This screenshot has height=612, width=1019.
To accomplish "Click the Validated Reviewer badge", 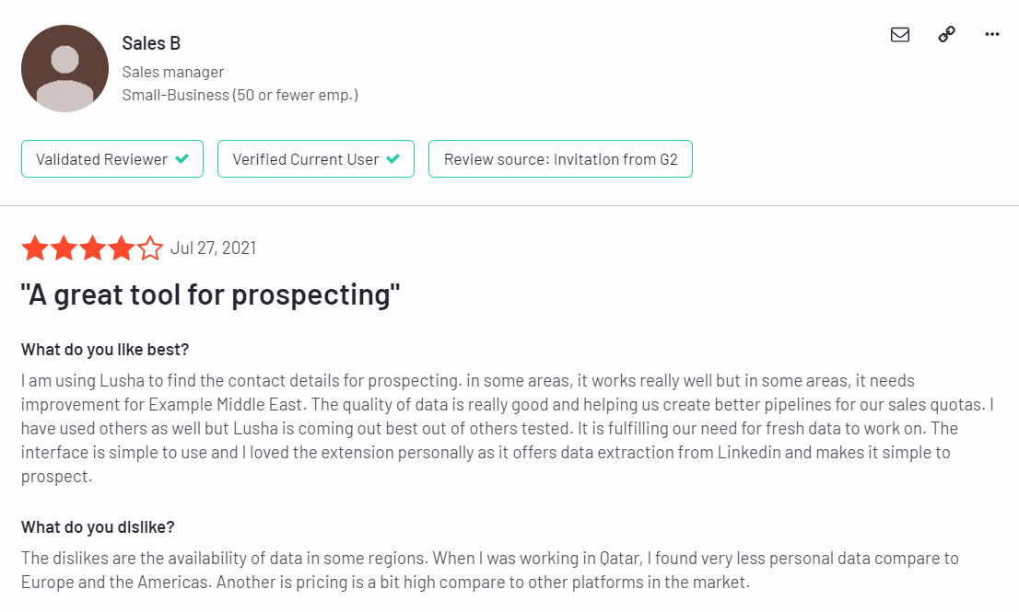I will (x=112, y=159).
